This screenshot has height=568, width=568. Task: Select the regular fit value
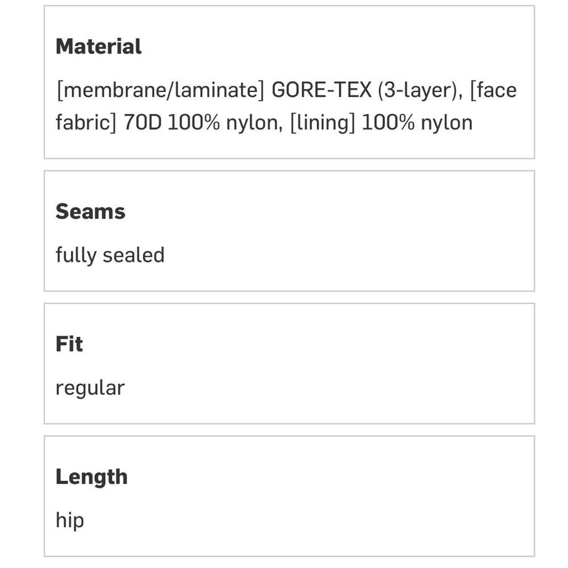tap(90, 389)
